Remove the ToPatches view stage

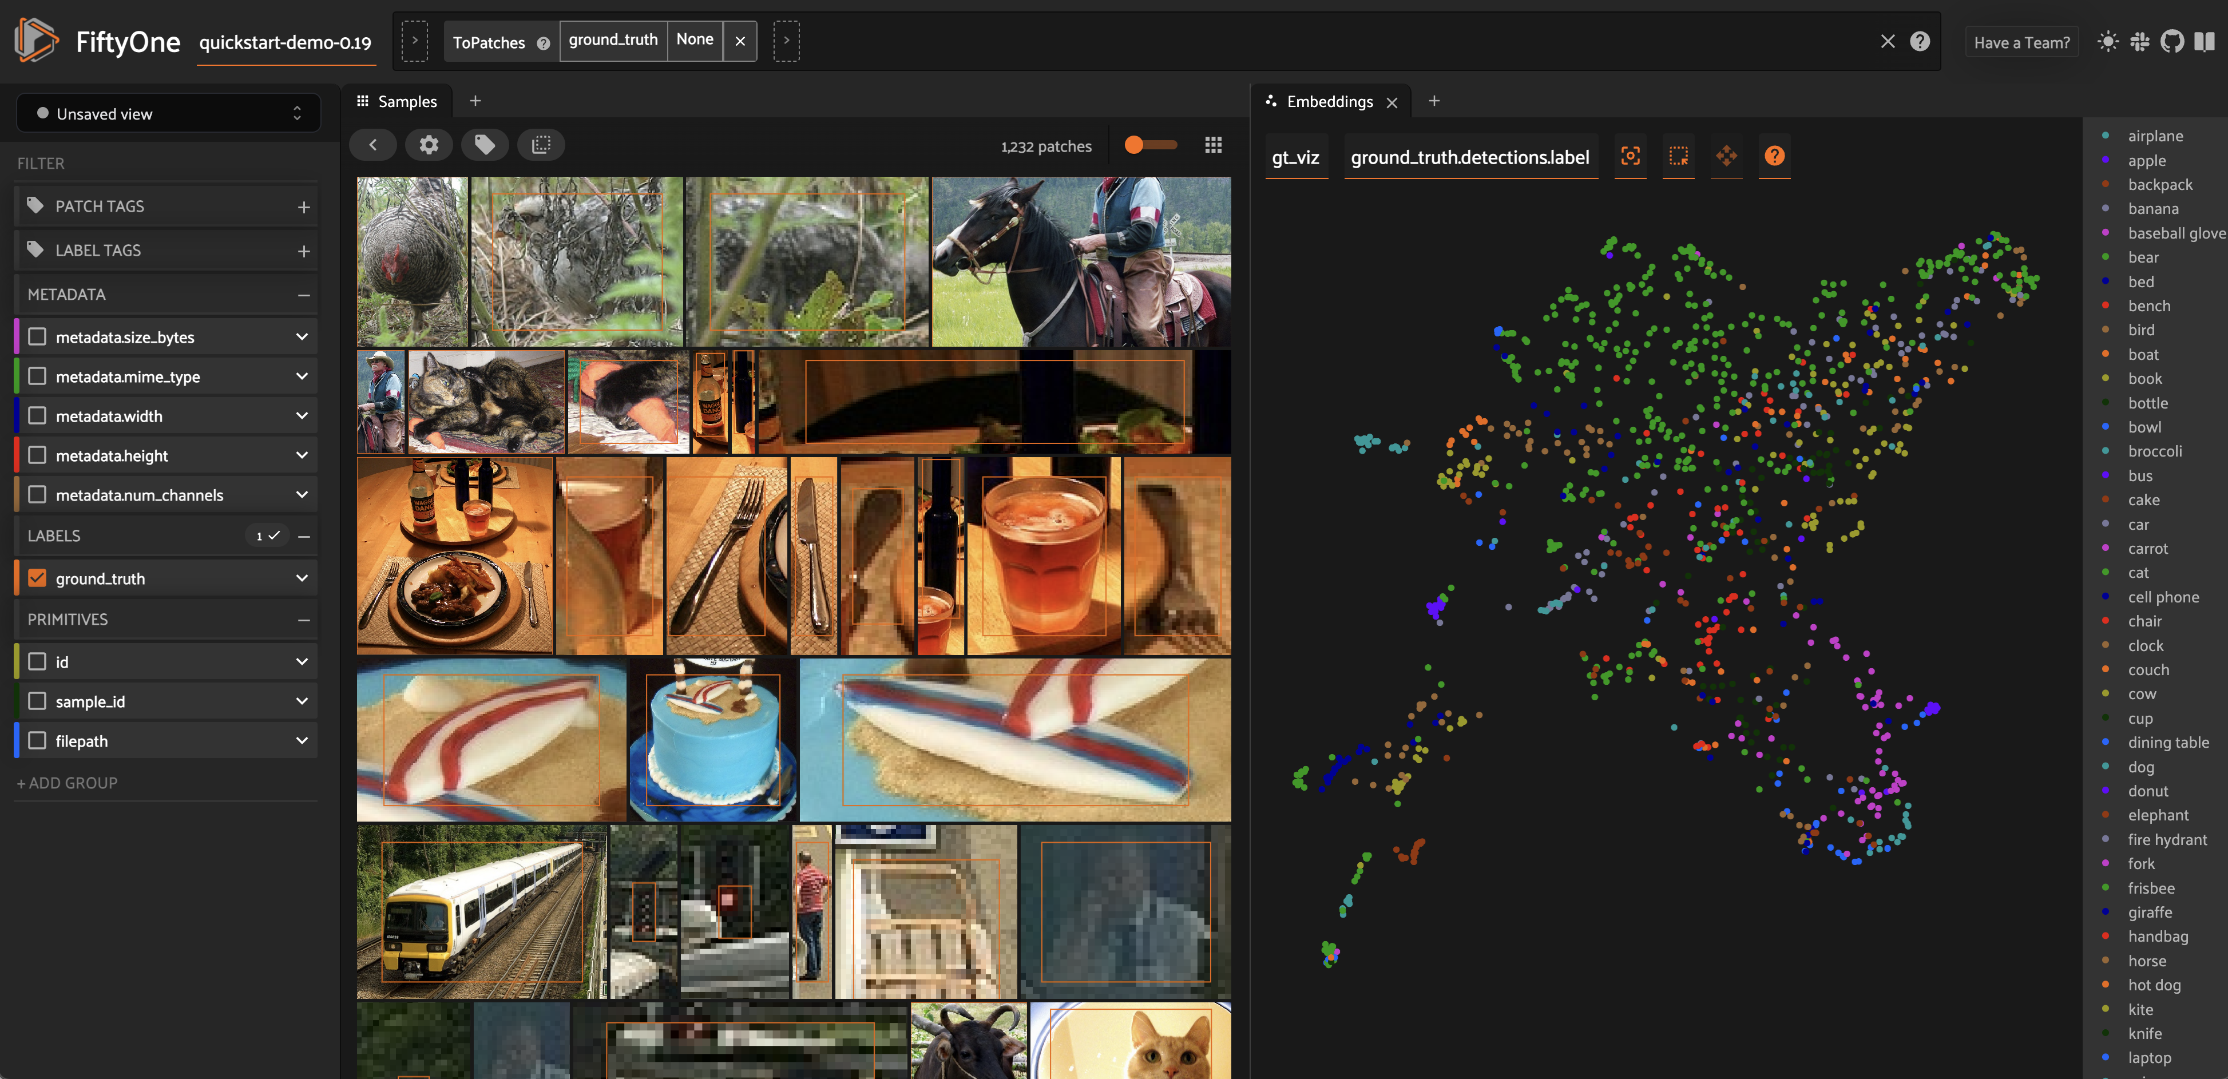coord(740,42)
